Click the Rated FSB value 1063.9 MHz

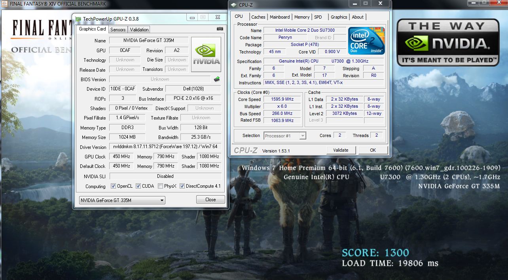[282, 120]
